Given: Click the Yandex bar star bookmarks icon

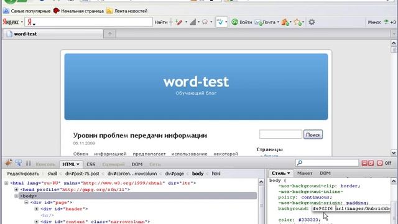Looking at the screenshot, I should 297,22.
